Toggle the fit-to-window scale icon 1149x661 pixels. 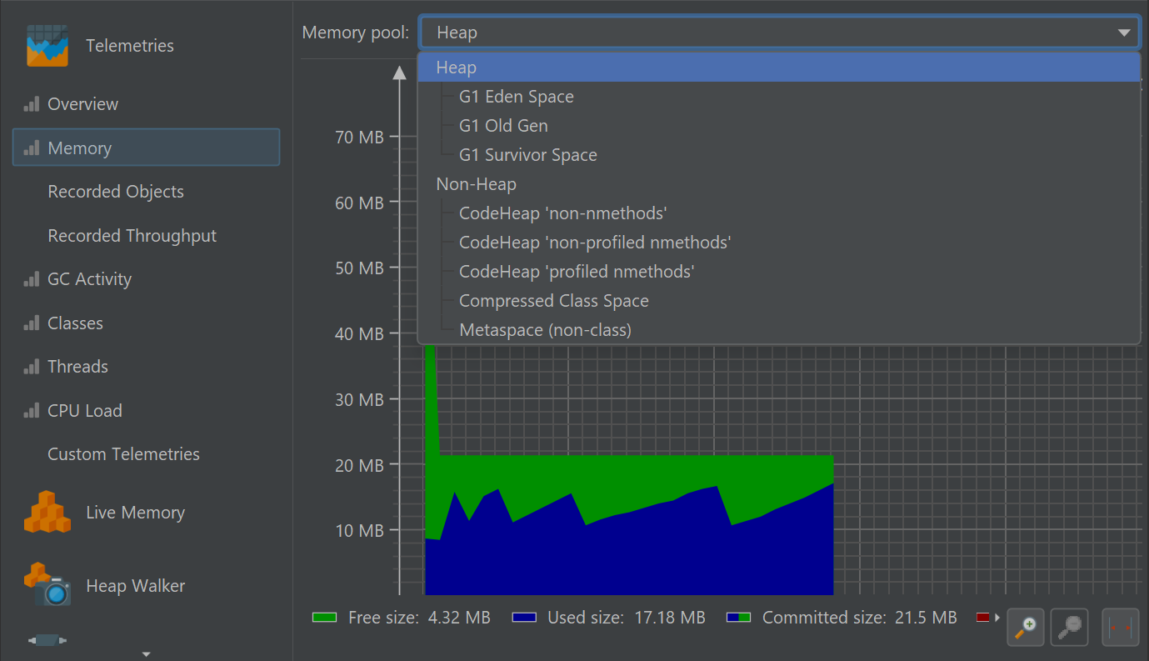[x=1120, y=627]
